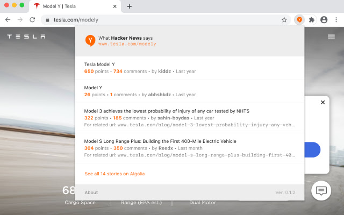Click '26 points' on Model Y story
Viewport: 344px width, 215px height.
pos(95,95)
